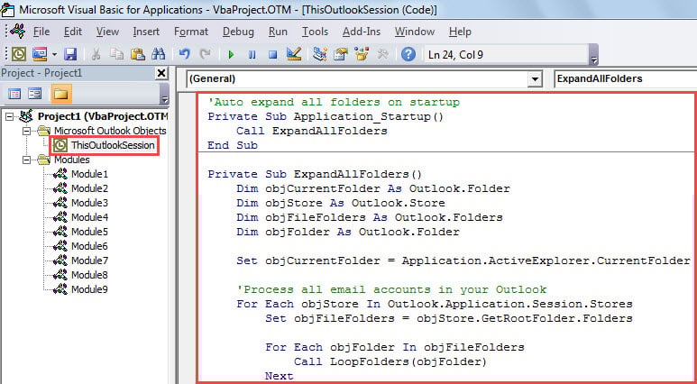Image resolution: width=697 pixels, height=384 pixels.
Task: Open the View menu
Action: [x=107, y=32]
